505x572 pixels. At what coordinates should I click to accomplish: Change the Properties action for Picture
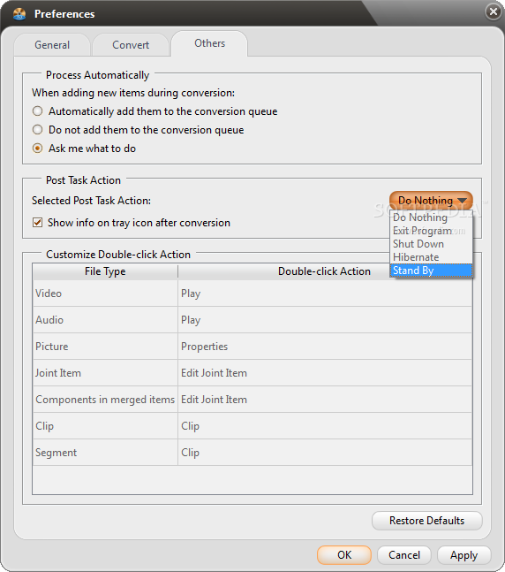325,347
